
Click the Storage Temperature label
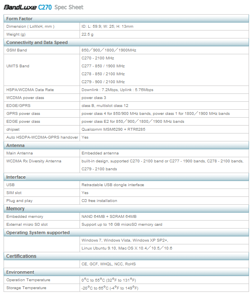pyautogui.click(x=26, y=288)
